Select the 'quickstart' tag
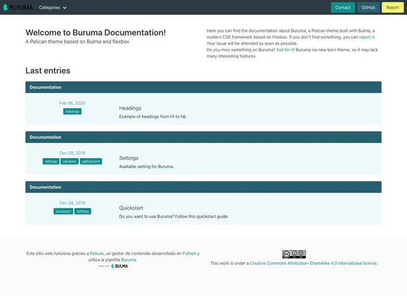The image size is (407, 302). (63, 211)
